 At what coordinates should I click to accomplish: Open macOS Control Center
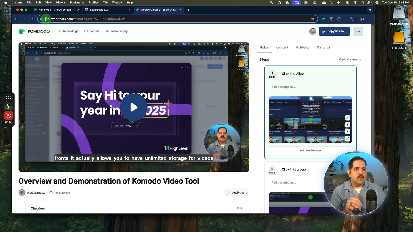[x=369, y=2]
